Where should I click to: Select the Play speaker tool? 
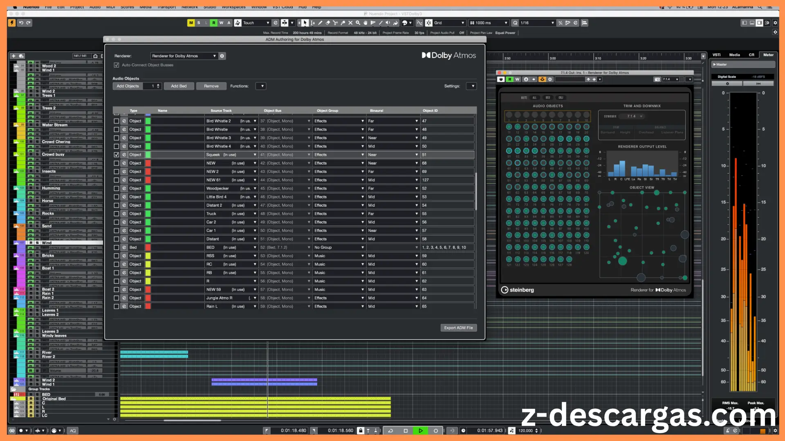click(x=388, y=23)
